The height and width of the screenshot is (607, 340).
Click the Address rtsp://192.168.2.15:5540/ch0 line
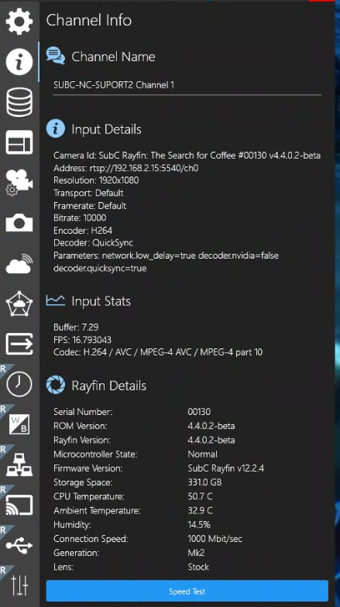coord(126,168)
